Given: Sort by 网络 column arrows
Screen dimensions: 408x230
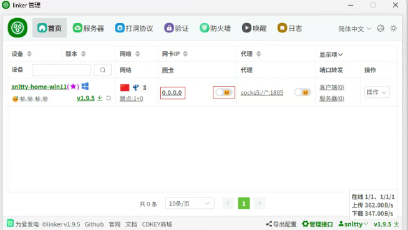Looking at the screenshot, I should pos(138,54).
